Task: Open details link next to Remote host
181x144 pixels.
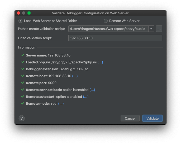Action: pyautogui.click(x=75, y=76)
